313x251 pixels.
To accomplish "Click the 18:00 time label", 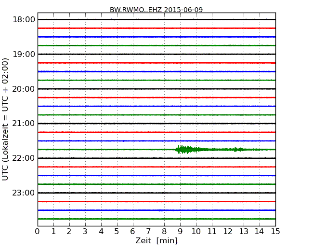I will pyautogui.click(x=24, y=20).
